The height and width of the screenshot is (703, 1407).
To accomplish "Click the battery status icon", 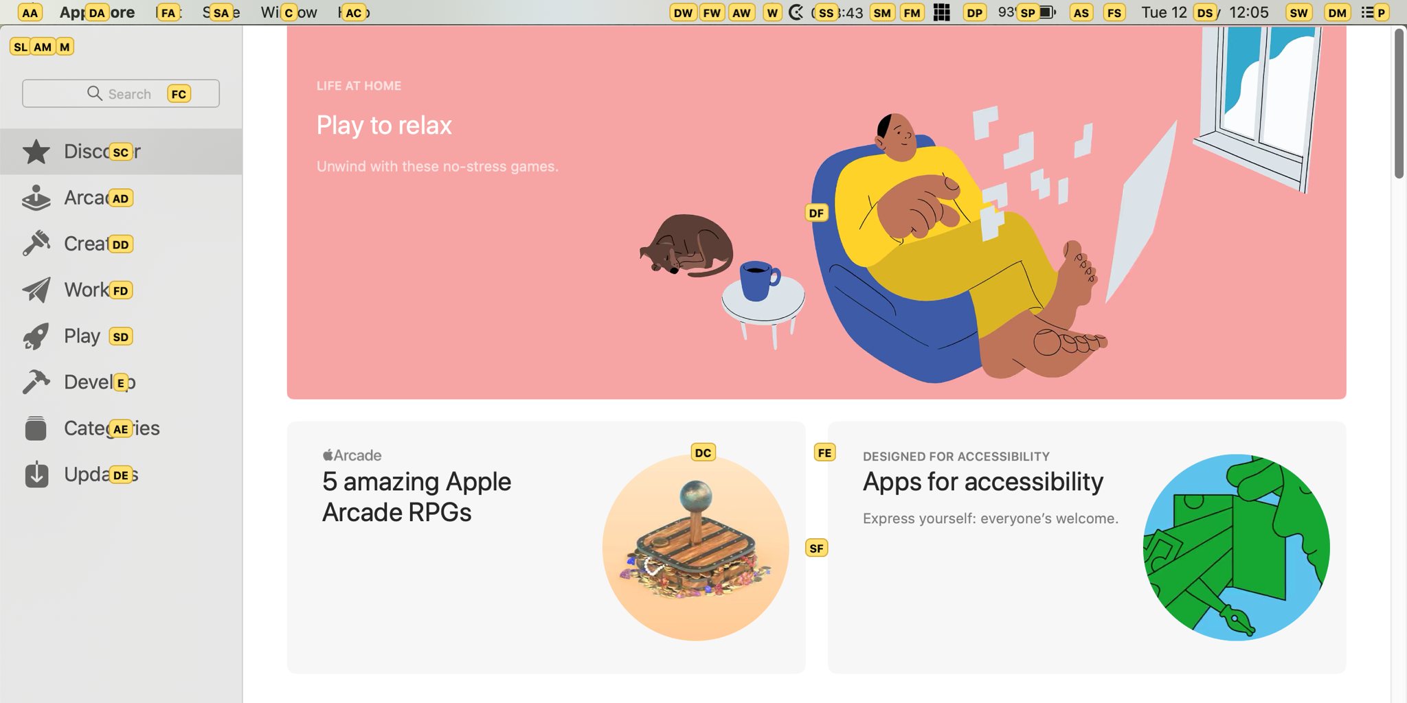I will (1047, 12).
